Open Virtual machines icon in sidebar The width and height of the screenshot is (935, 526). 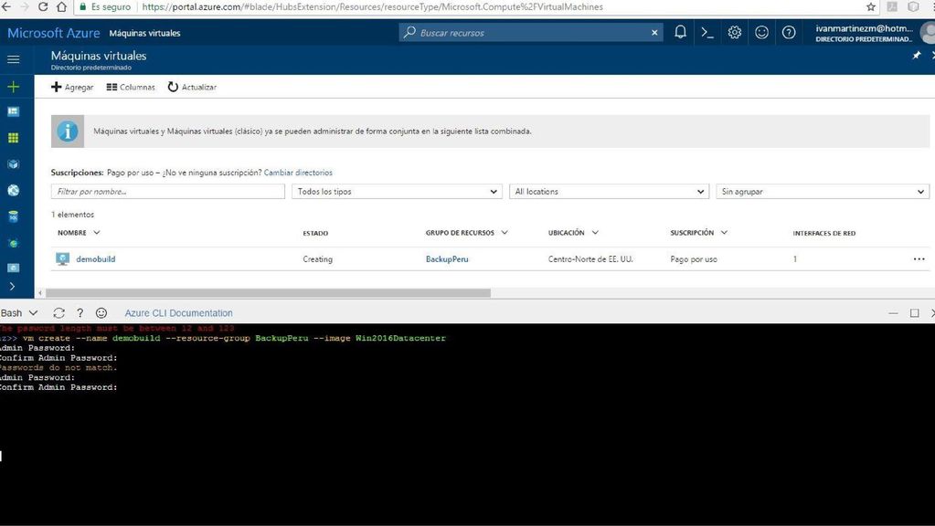click(x=13, y=268)
